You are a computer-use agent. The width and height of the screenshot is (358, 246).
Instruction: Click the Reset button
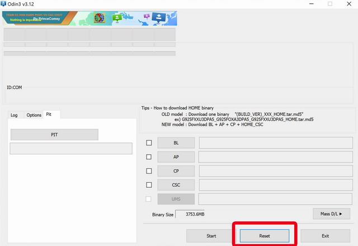tap(265, 236)
